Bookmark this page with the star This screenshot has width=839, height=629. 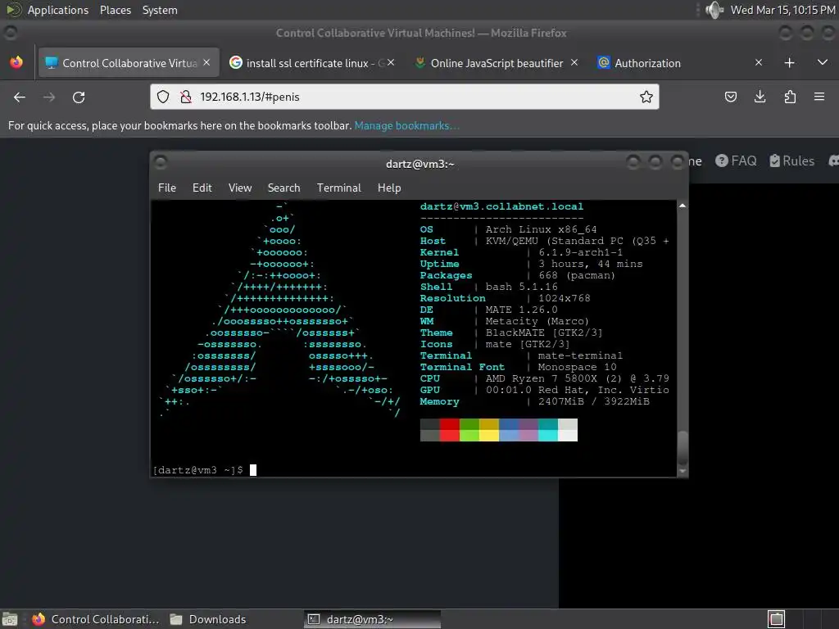pos(646,97)
